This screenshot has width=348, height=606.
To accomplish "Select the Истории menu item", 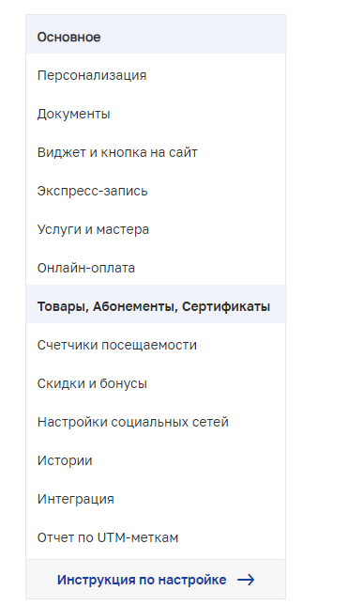I will (156, 460).
